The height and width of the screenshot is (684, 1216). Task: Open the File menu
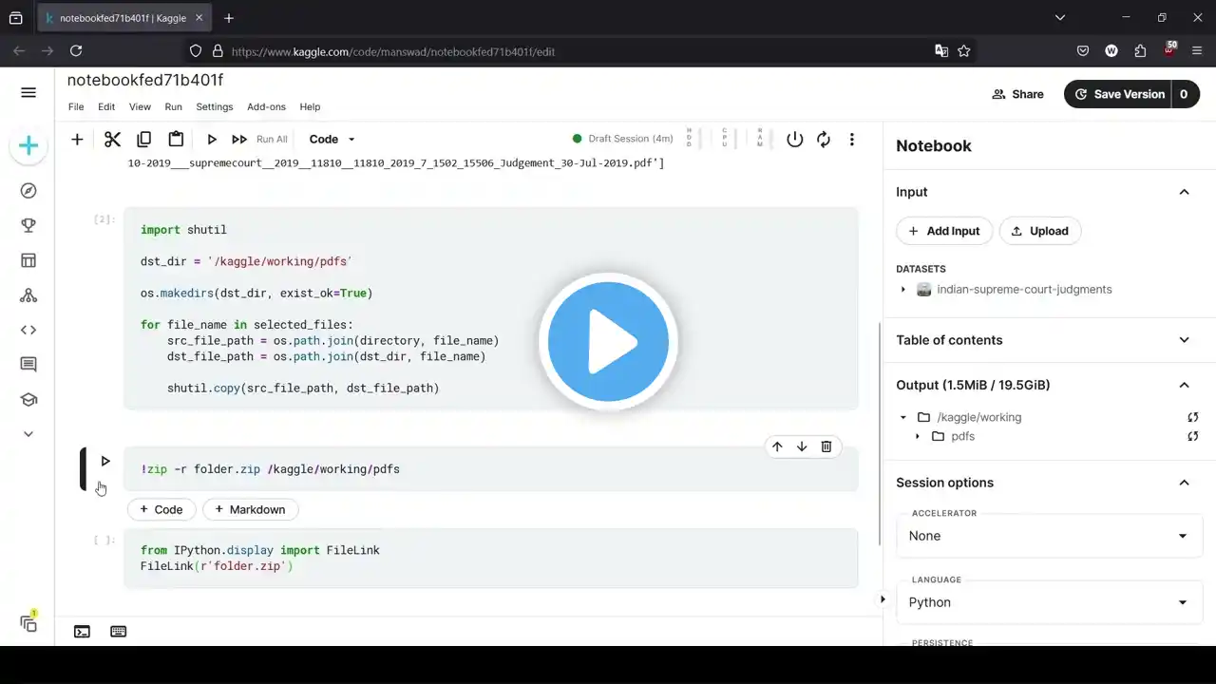point(76,107)
